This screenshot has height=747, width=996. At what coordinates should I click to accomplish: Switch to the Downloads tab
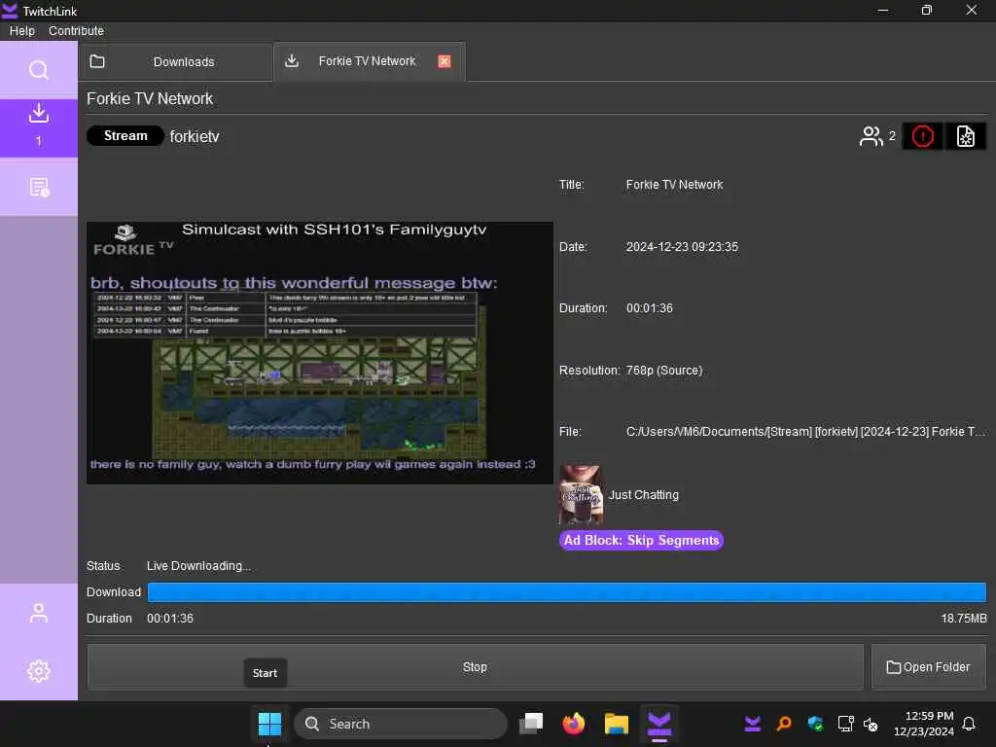[176, 61]
